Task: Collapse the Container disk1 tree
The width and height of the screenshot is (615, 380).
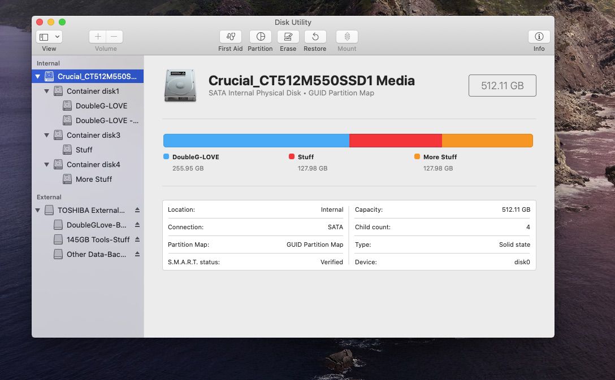Action: pos(47,91)
